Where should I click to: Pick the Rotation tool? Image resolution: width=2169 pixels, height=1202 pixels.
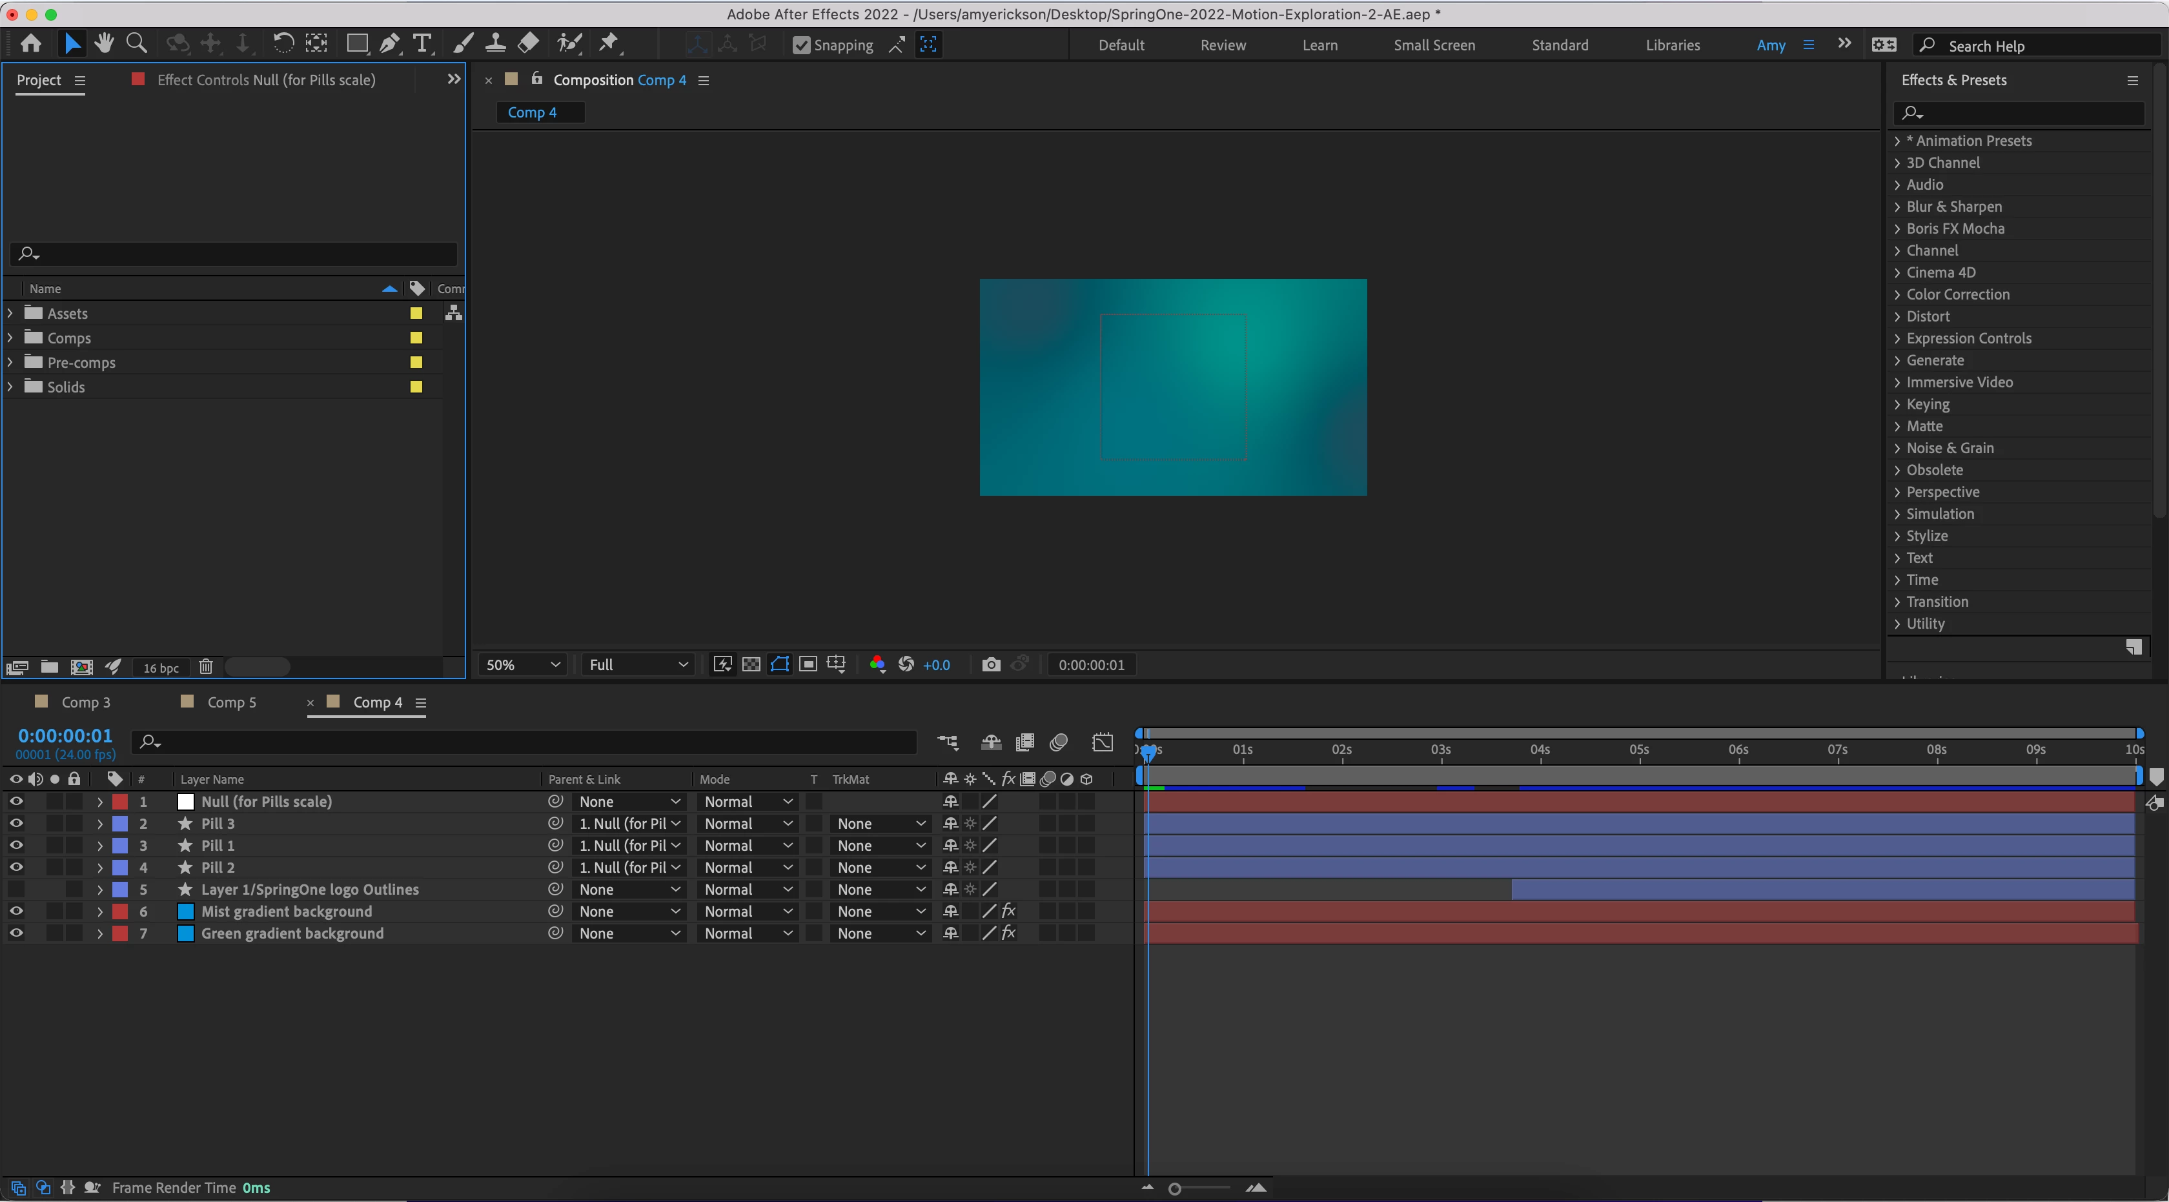[283, 44]
